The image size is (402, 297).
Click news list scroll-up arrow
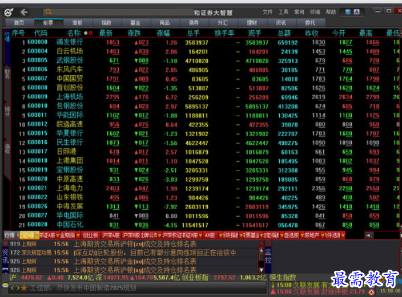[262, 250]
